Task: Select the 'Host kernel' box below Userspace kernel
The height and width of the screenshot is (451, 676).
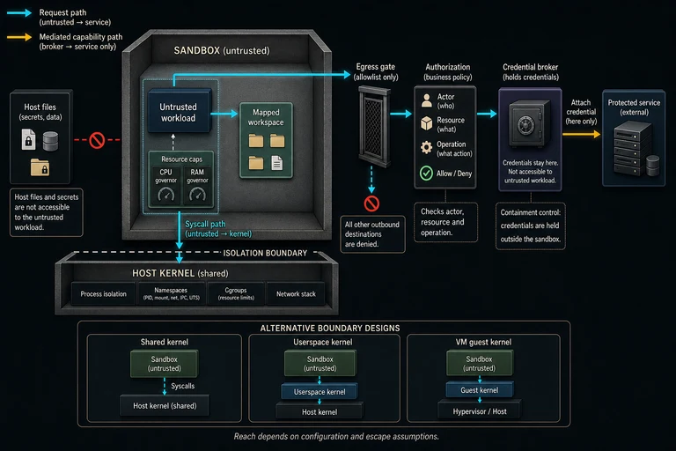Action: [320, 411]
